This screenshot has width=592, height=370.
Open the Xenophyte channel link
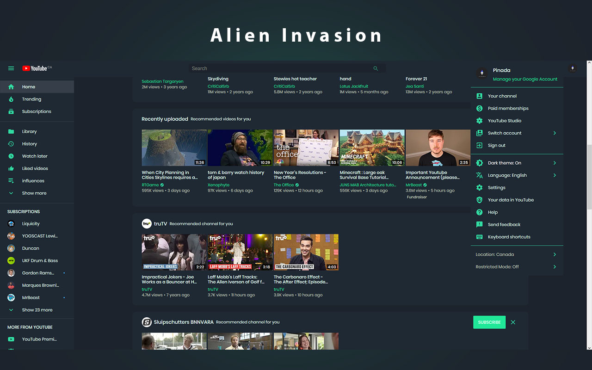tap(218, 185)
